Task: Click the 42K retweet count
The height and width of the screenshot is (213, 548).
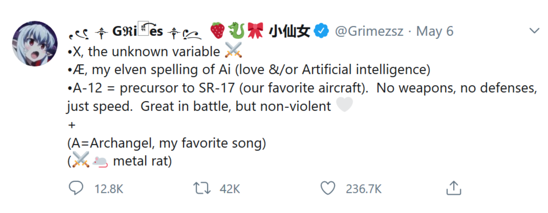Action: (230, 189)
